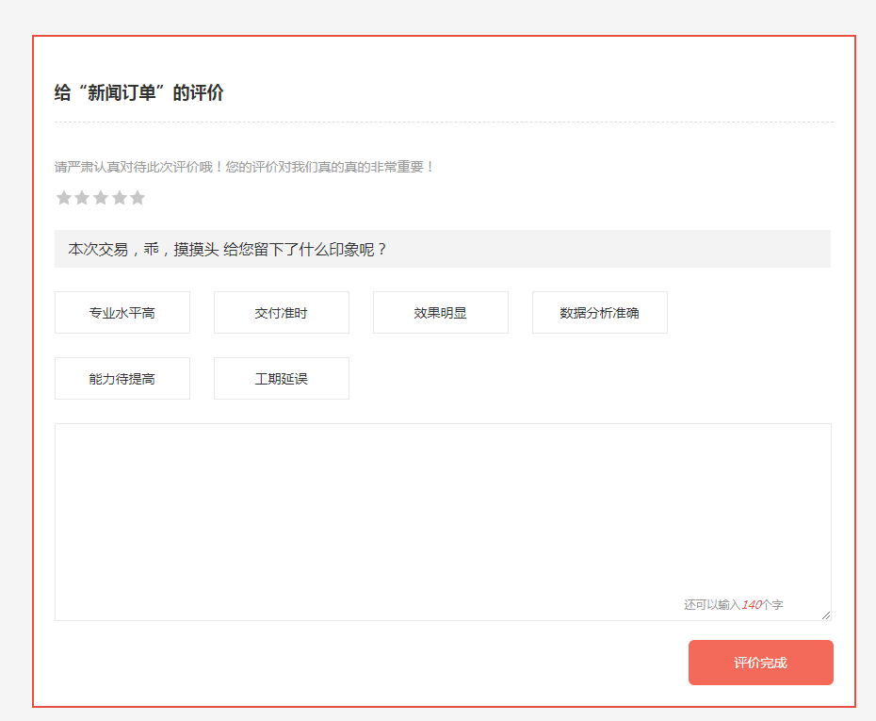The image size is (876, 721).
Task: Click the second rating star
Action: (x=82, y=198)
